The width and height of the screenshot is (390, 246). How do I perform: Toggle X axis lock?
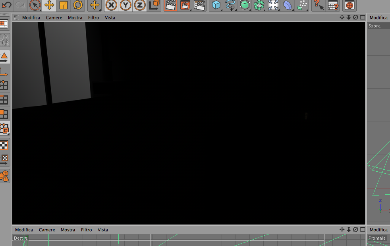click(111, 5)
